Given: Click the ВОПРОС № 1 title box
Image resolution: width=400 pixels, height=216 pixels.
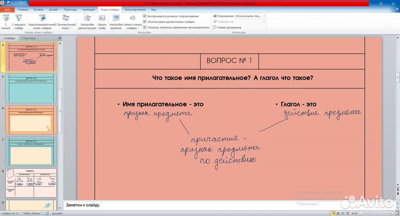Looking at the screenshot, I should point(229,60).
